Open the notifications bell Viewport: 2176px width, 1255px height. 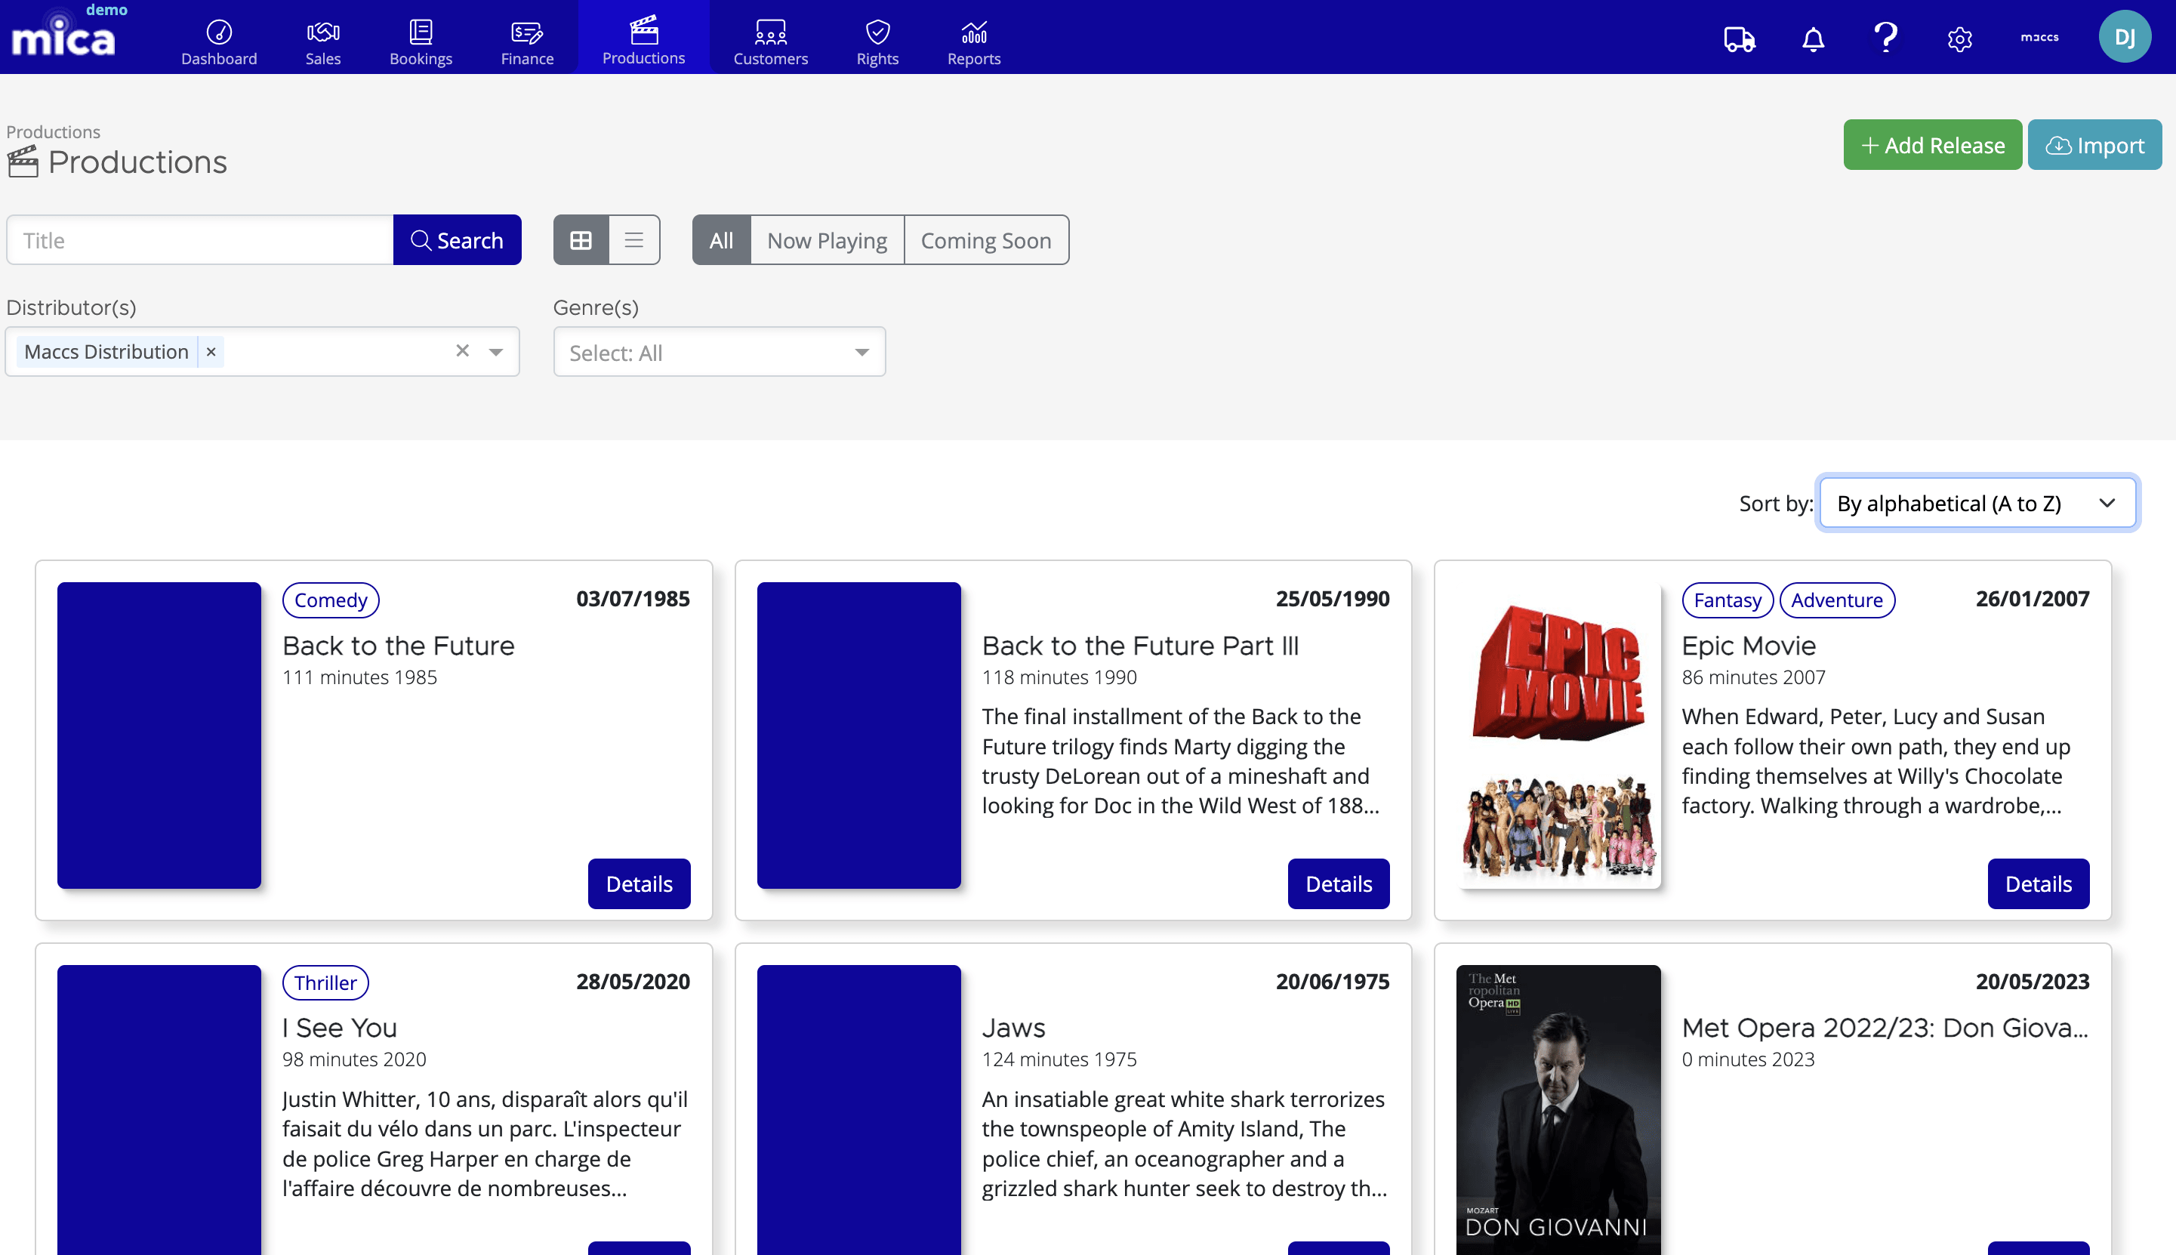coord(1811,39)
